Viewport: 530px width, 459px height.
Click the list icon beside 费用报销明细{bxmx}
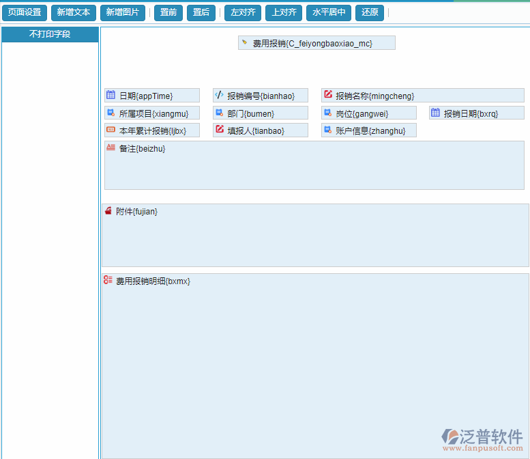pos(108,280)
